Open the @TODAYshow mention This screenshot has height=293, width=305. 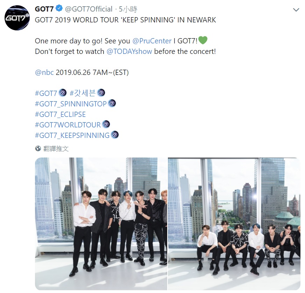point(129,51)
